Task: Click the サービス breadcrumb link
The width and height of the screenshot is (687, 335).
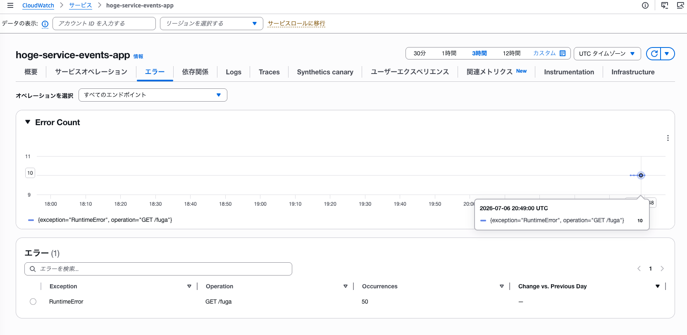Action: (x=81, y=5)
